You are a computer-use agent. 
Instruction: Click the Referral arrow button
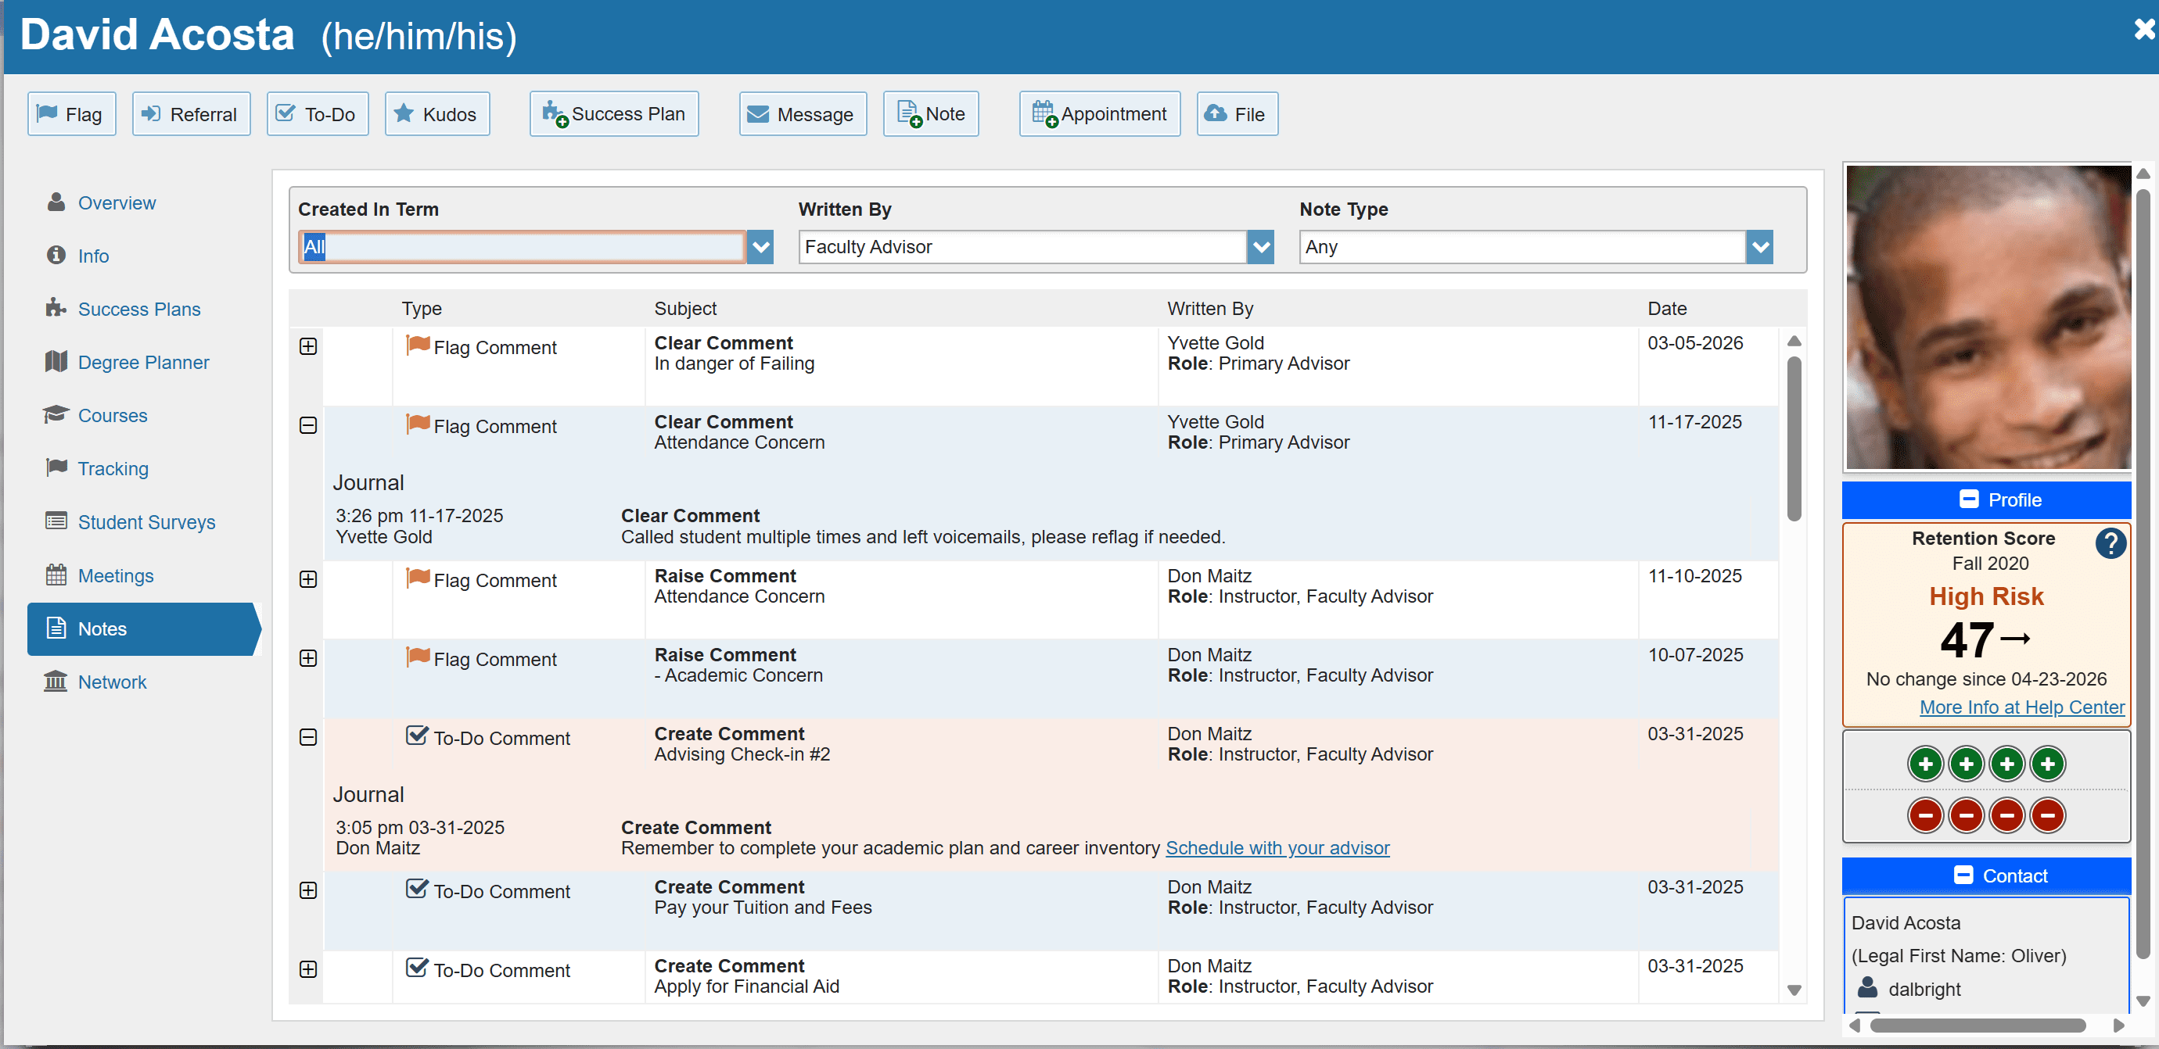pos(191,114)
